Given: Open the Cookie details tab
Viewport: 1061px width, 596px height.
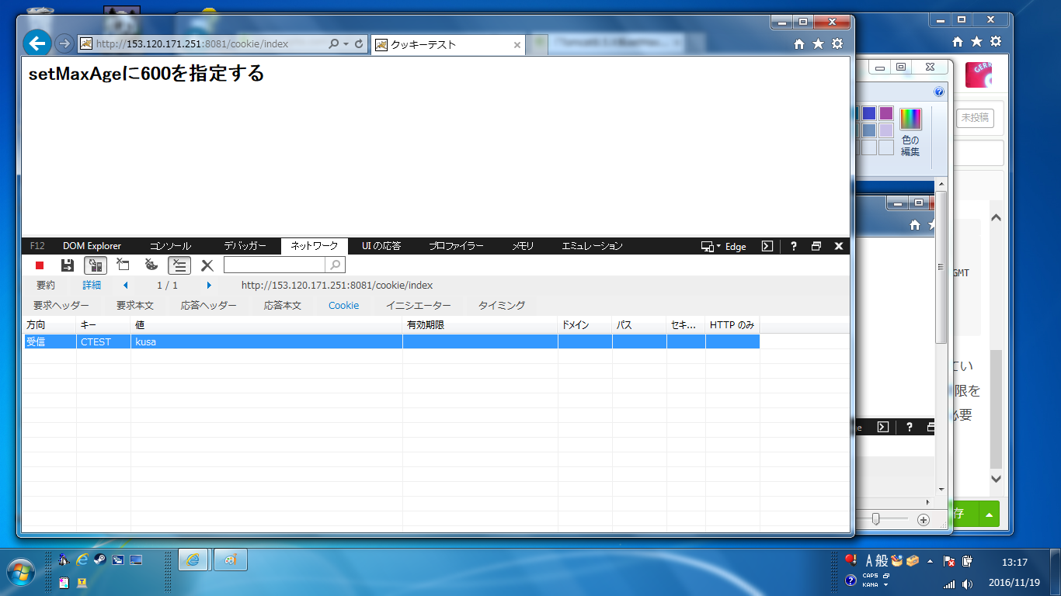Looking at the screenshot, I should (343, 305).
